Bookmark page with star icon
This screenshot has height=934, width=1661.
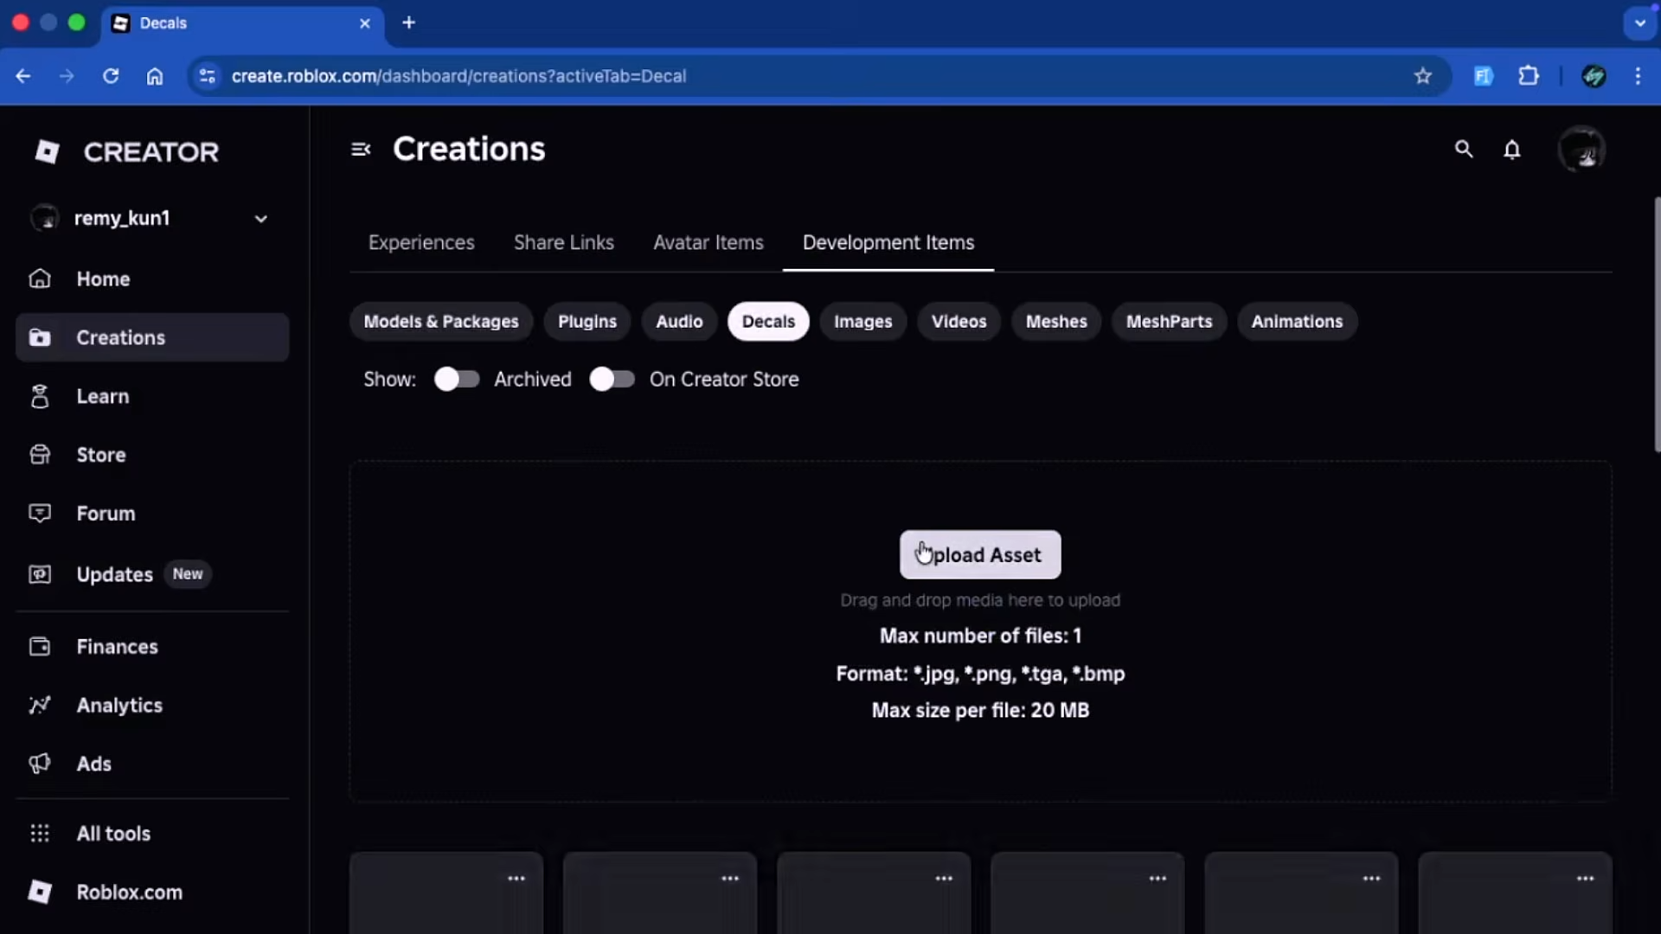[1422, 76]
